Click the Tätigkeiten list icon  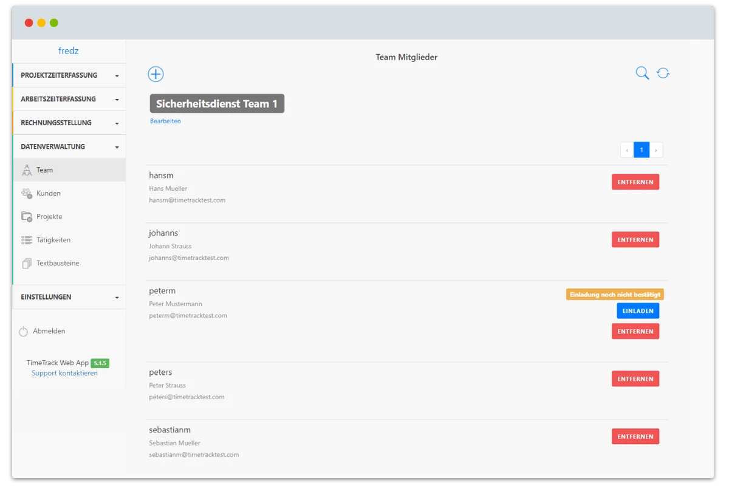[x=27, y=240]
